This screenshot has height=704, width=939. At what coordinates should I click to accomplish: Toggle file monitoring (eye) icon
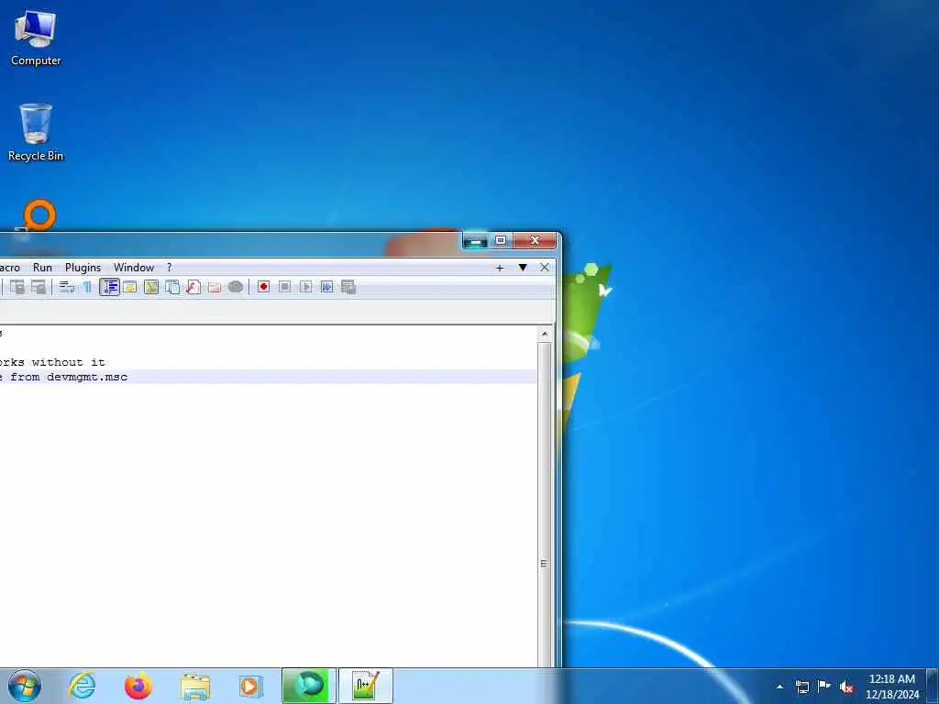tap(236, 287)
